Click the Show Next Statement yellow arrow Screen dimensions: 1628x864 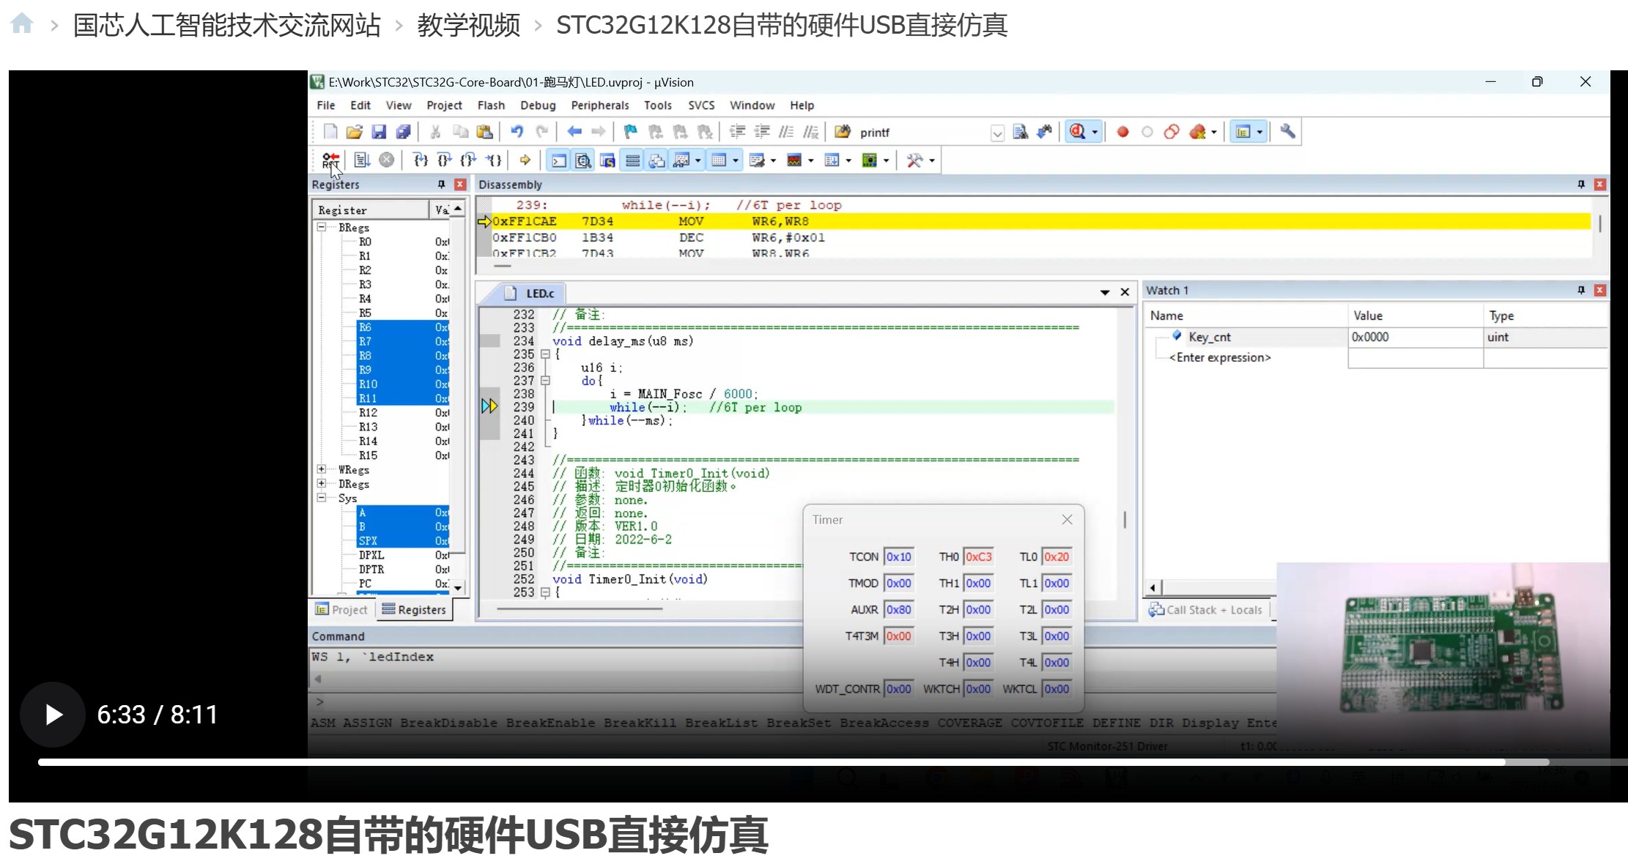click(x=525, y=160)
